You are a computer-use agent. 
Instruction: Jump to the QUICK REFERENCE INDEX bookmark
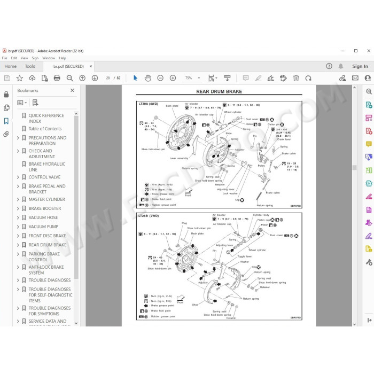pos(46,118)
